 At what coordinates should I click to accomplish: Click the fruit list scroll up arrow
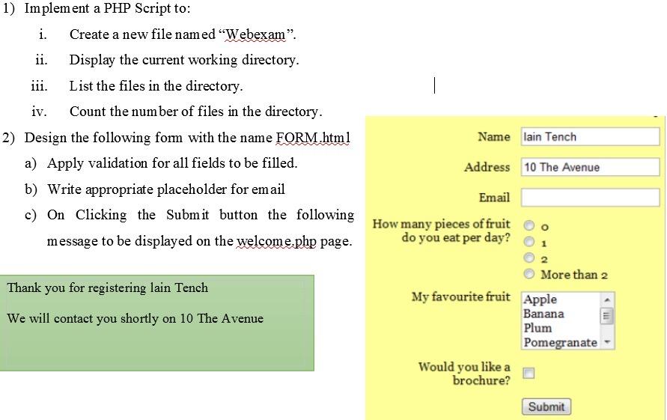(x=607, y=300)
